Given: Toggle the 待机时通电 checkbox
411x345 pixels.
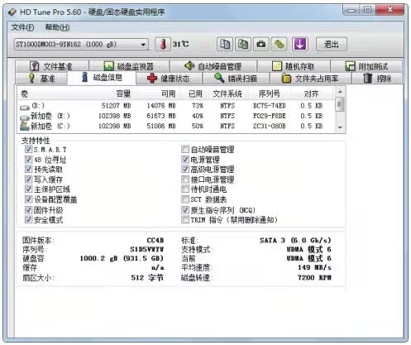Looking at the screenshot, I should 185,189.
